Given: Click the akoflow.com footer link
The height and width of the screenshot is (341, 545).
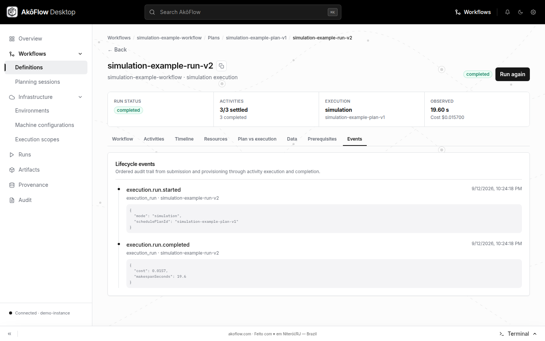Looking at the screenshot, I should pyautogui.click(x=240, y=334).
